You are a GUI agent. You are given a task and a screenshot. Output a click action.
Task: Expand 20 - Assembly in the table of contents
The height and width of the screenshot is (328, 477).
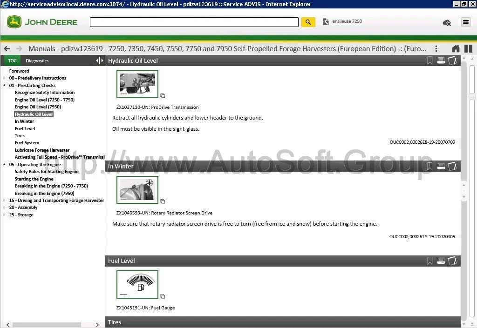(4, 208)
